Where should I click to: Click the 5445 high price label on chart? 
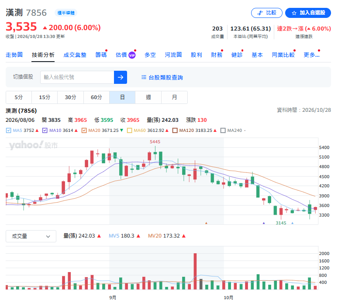[x=155, y=142]
